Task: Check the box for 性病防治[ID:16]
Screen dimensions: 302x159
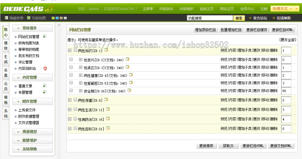Action: coord(75,119)
